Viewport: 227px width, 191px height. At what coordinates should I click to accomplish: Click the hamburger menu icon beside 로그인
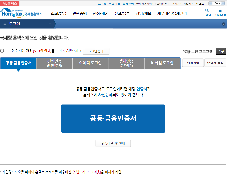5,24
